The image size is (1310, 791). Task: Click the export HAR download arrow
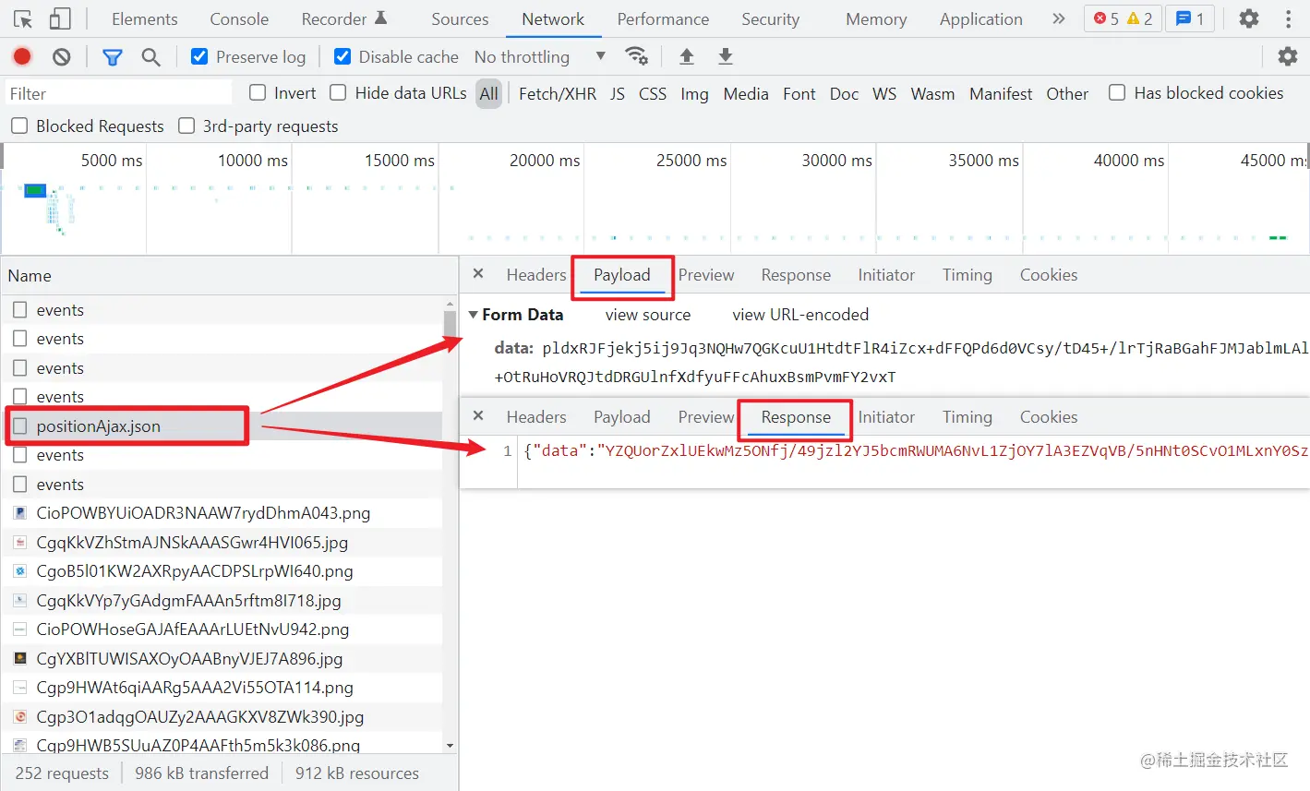(726, 56)
